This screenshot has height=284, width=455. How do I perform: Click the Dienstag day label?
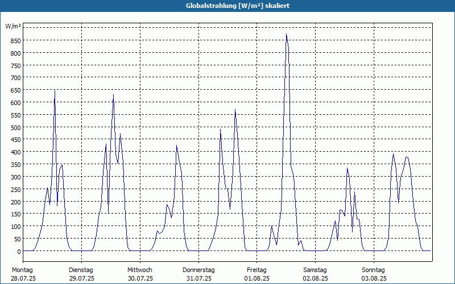[x=81, y=270]
